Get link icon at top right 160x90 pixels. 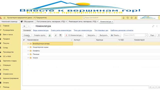[153, 26]
